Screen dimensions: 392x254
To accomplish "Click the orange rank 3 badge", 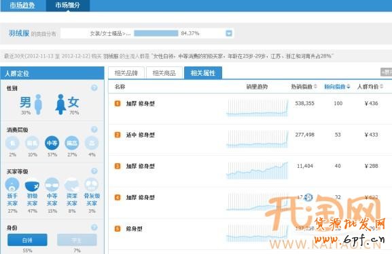I will pos(118,166).
